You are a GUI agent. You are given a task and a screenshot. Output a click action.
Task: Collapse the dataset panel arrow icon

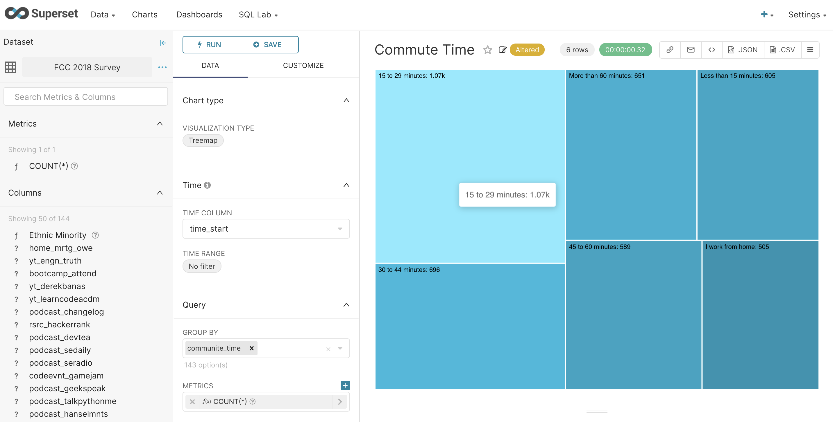coord(163,43)
